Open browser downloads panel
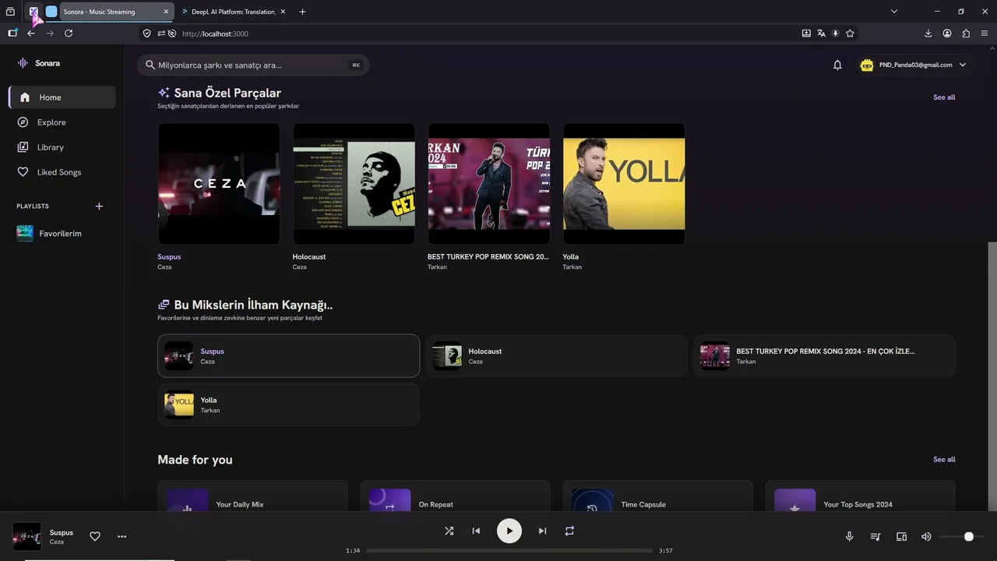997x561 pixels. click(928, 34)
